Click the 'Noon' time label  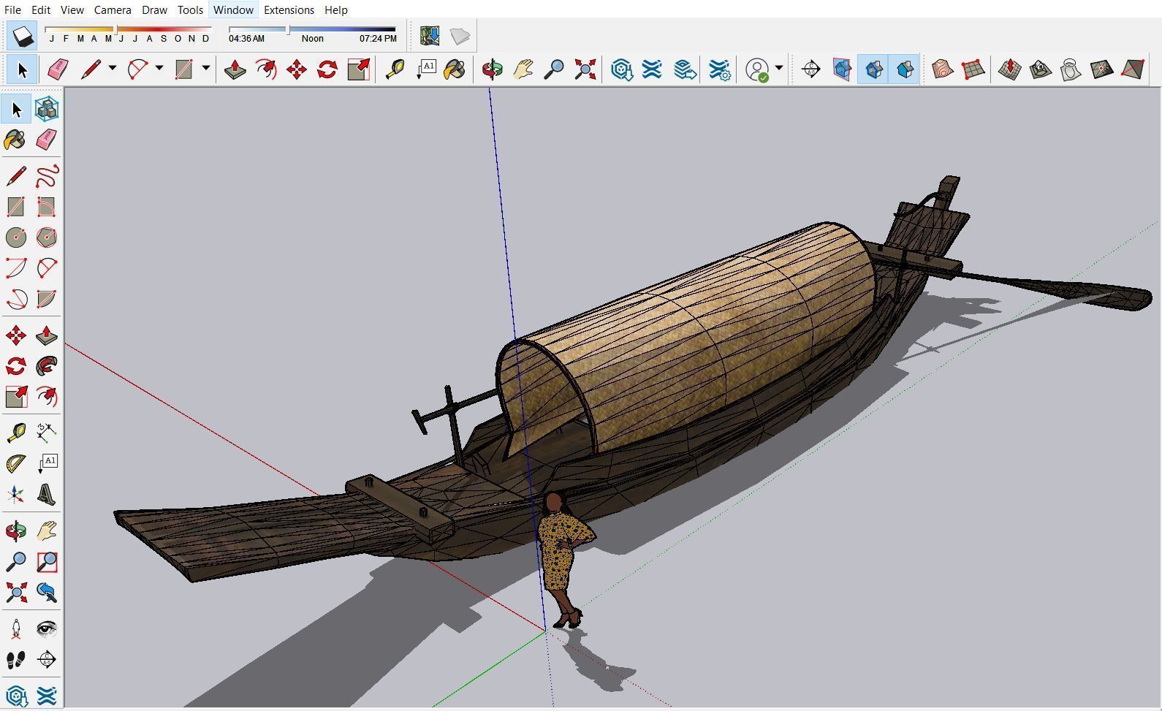[x=312, y=39]
